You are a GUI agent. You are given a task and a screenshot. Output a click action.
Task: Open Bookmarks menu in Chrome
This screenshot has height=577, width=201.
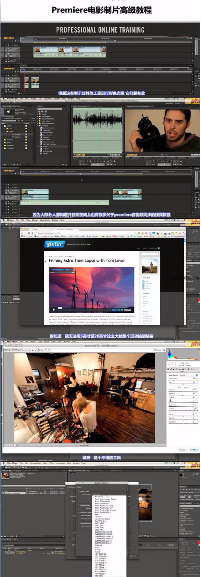(x=45, y=220)
